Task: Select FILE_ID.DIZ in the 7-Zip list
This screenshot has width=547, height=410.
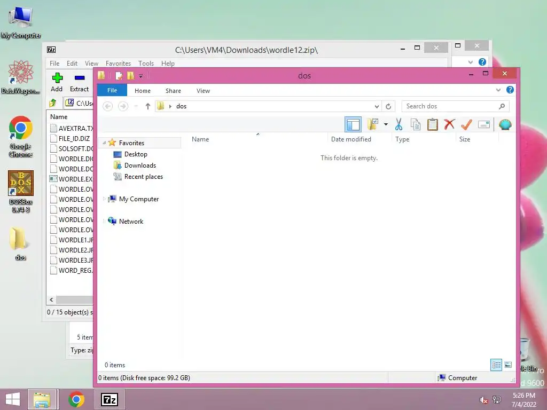Action: point(71,138)
